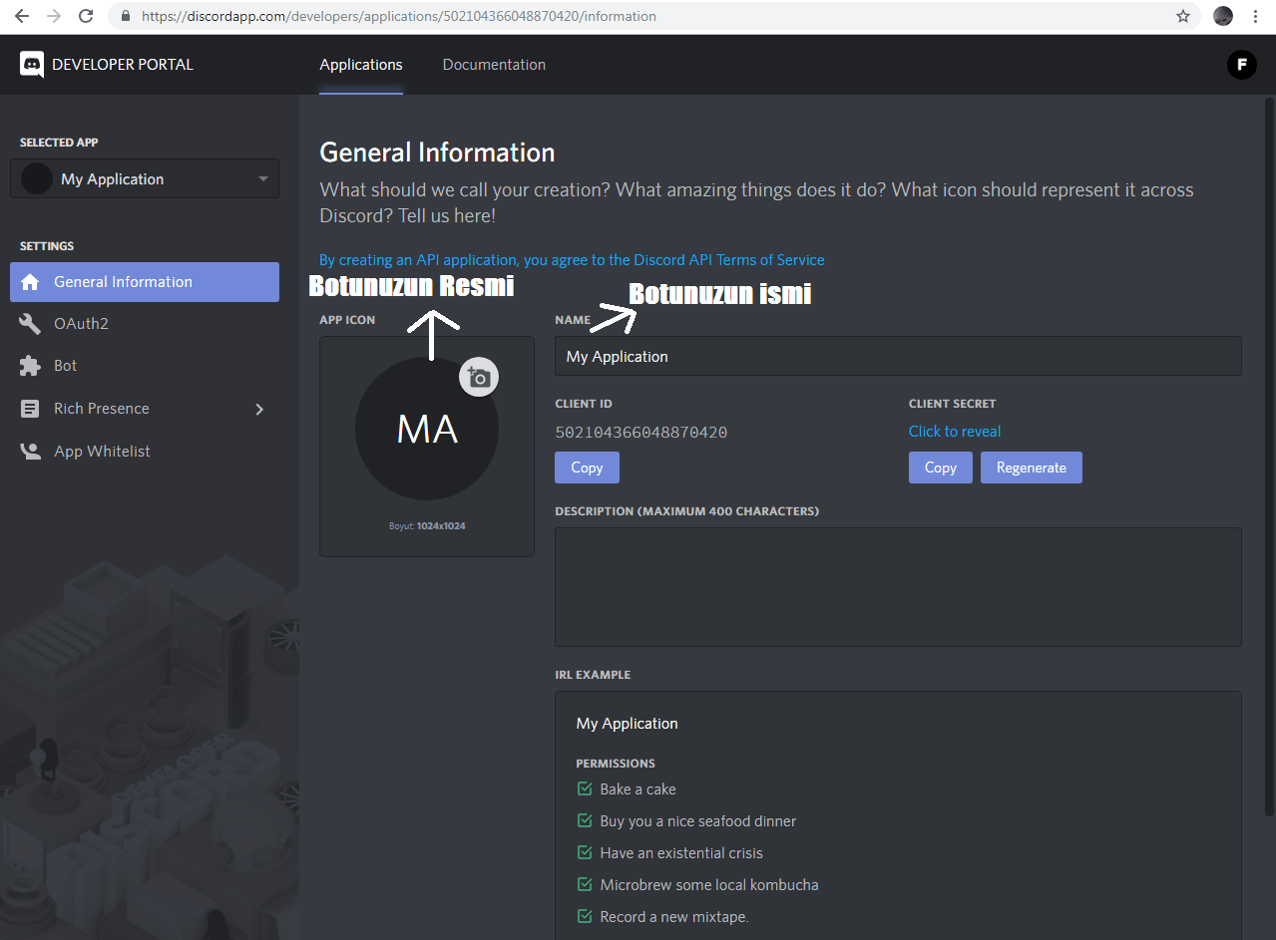The width and height of the screenshot is (1276, 940).
Task: Click the person icon next to App Whitelist
Action: click(30, 452)
